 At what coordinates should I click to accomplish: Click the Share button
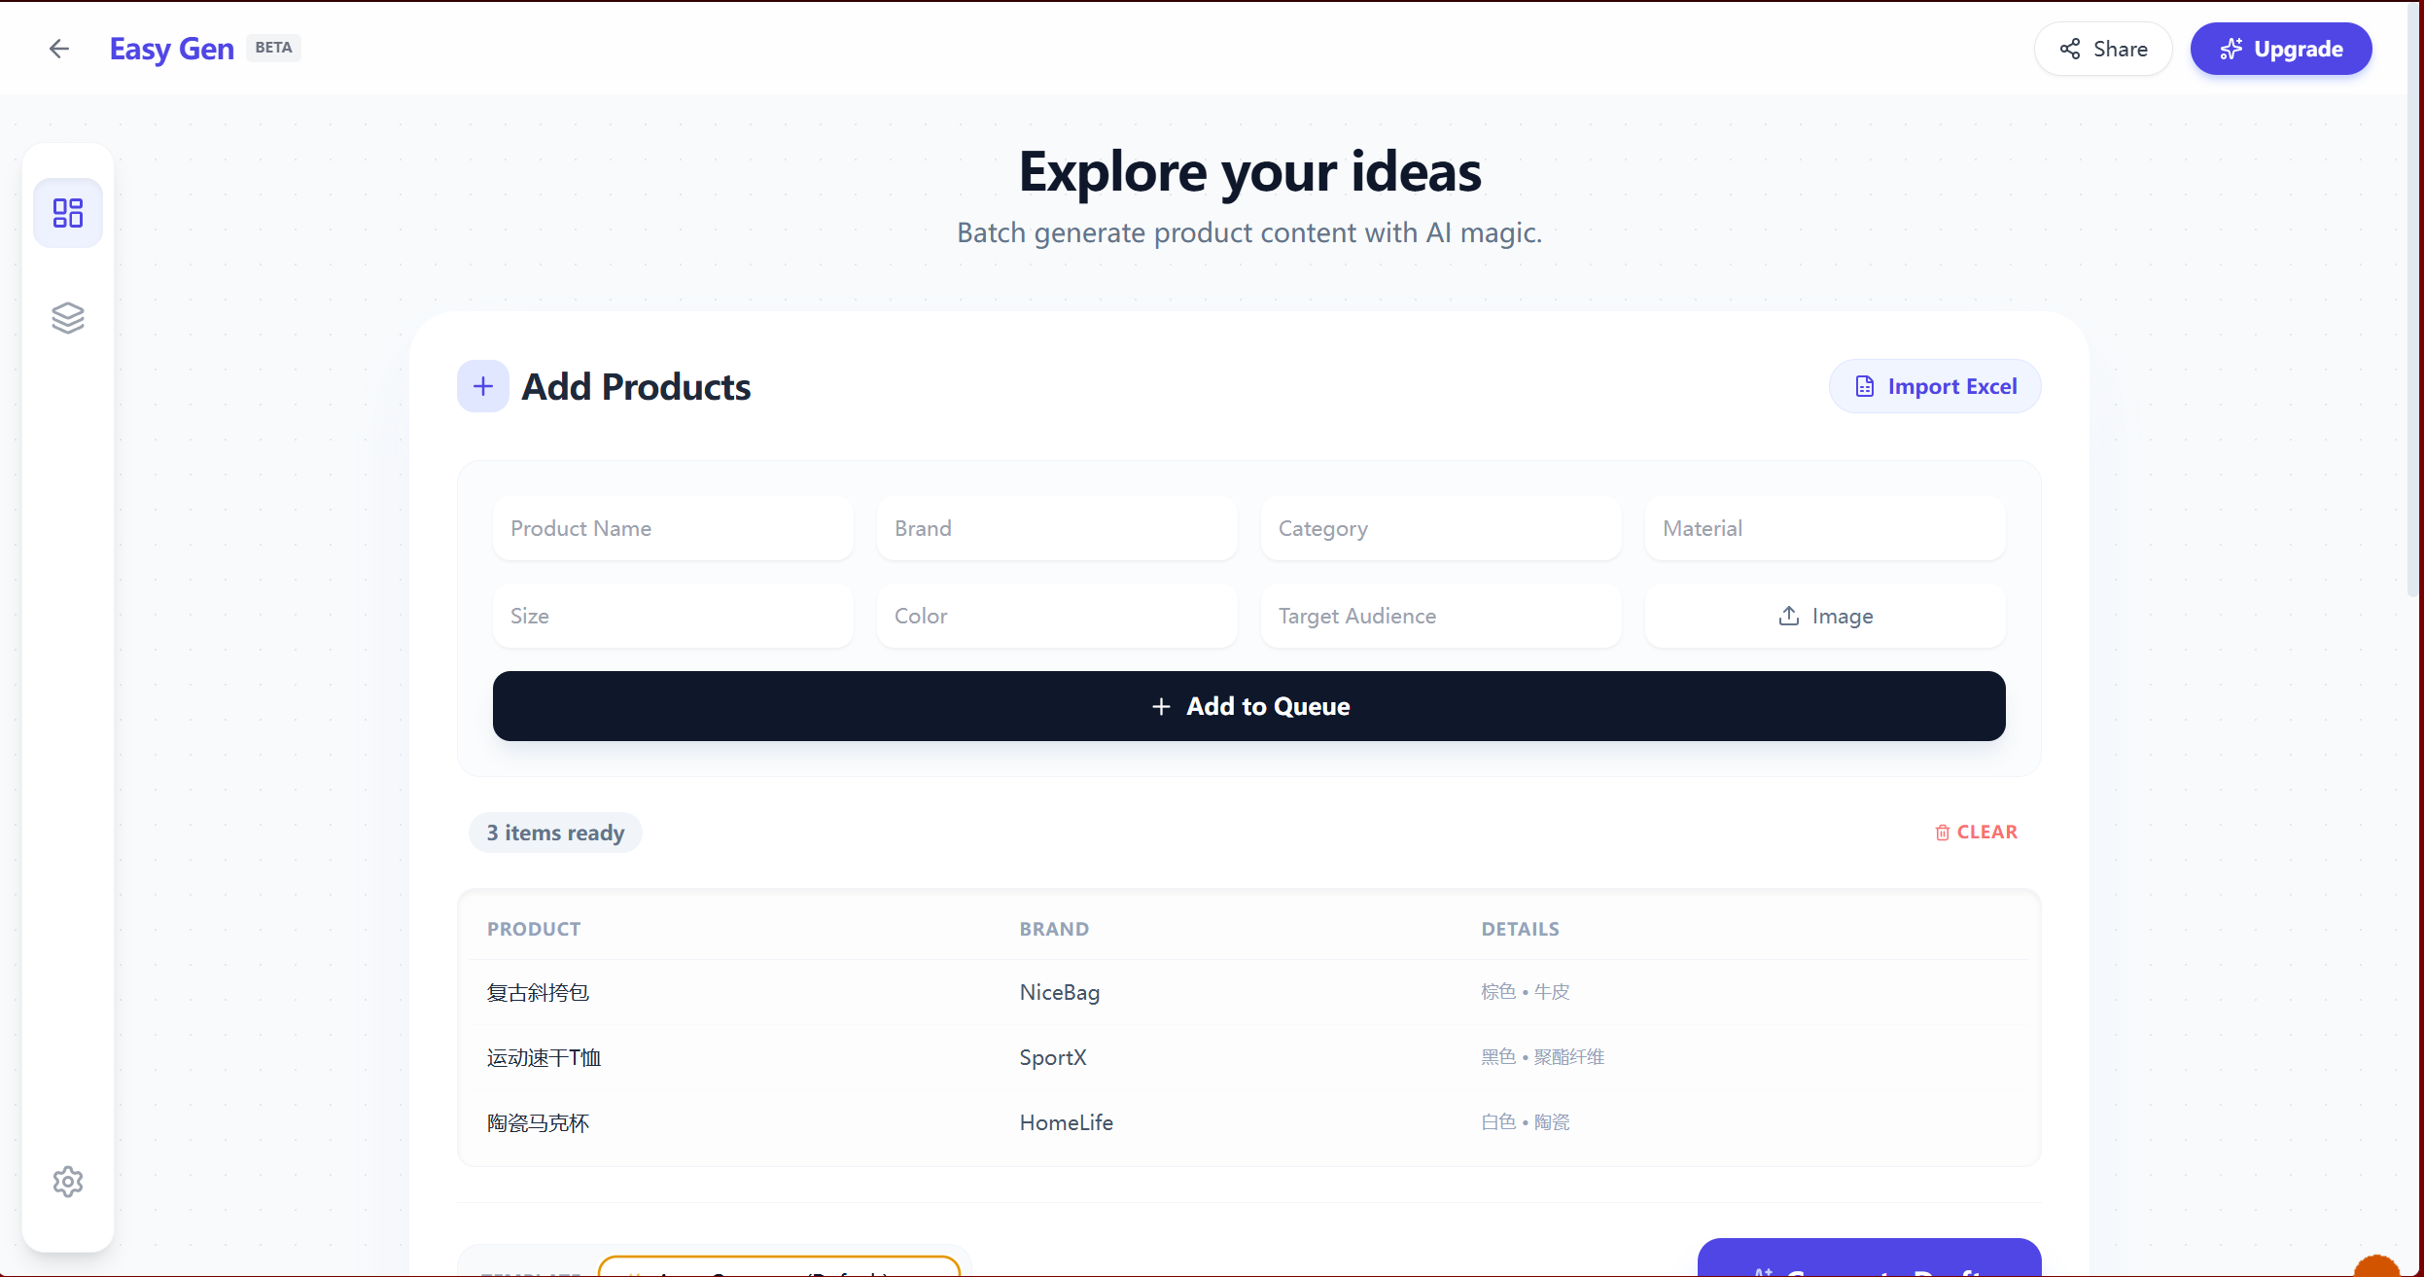pos(2103,49)
